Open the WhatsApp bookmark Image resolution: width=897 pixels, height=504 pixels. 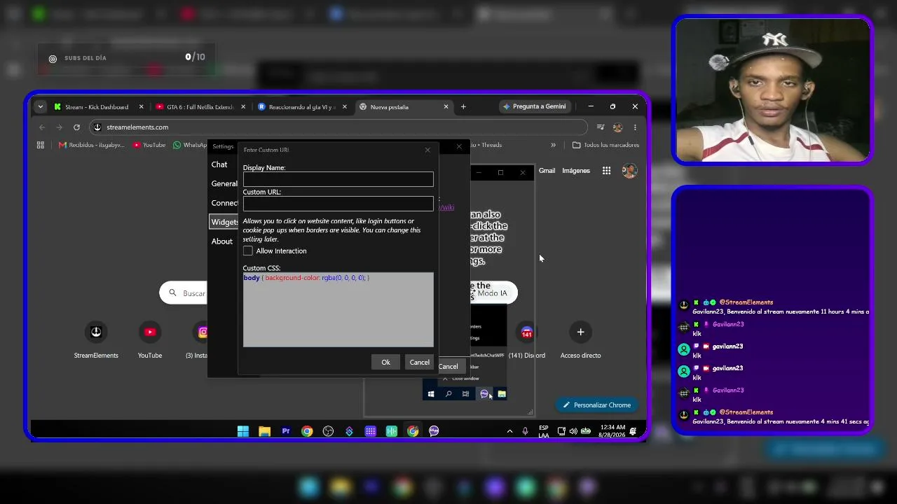pos(190,145)
